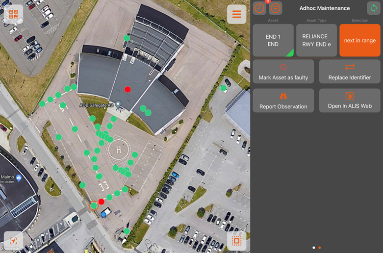Select the red marker near runway 33
This screenshot has width=383, height=253.
(x=102, y=202)
